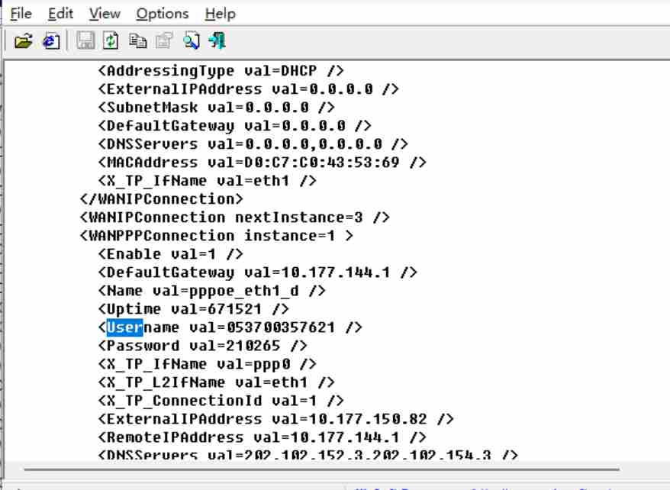Open the Edit menu
The image size is (670, 490).
[61, 14]
